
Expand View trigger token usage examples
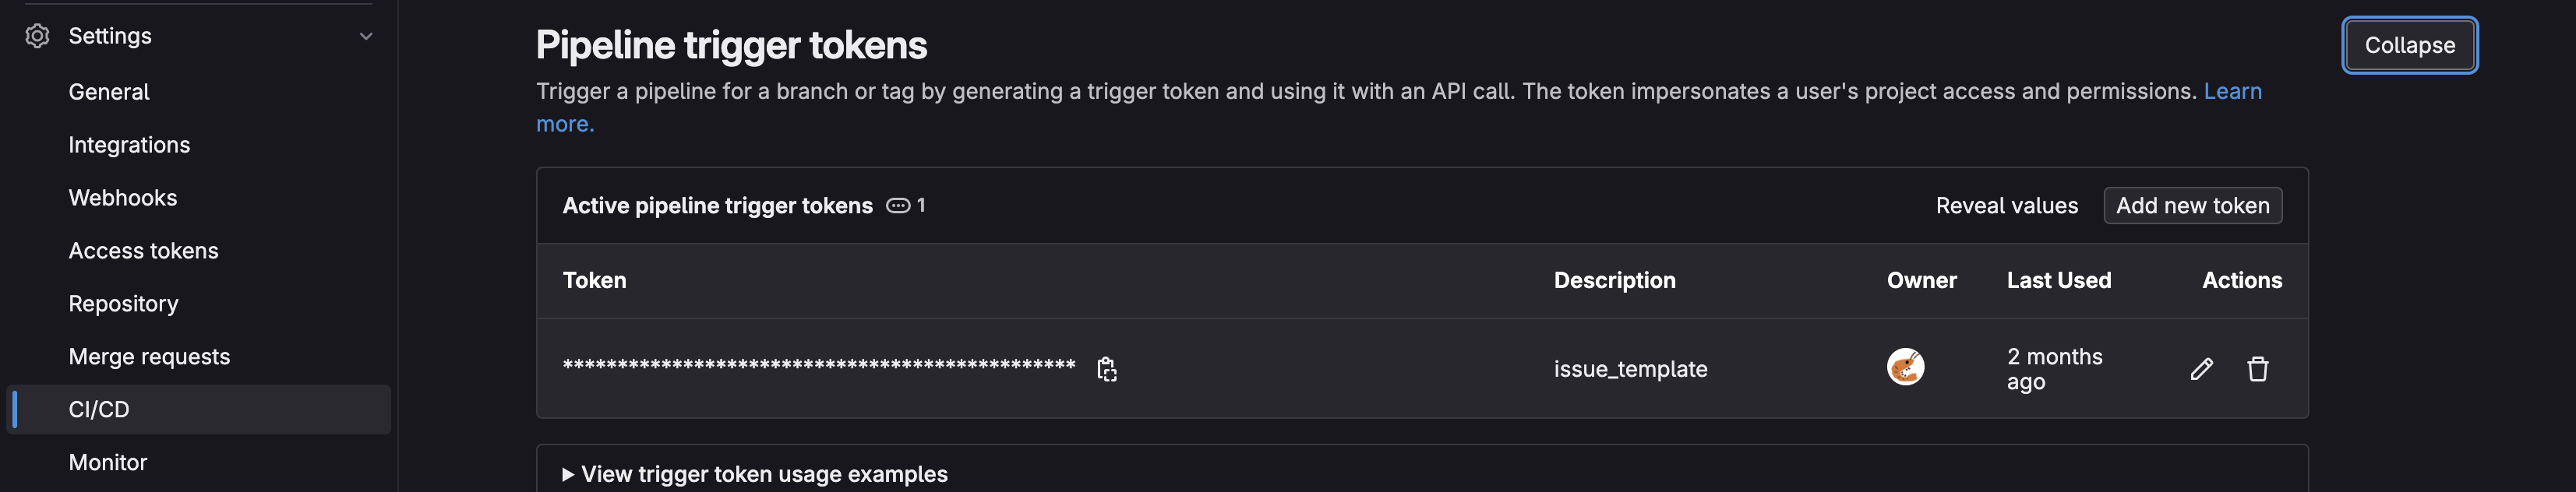pos(755,474)
